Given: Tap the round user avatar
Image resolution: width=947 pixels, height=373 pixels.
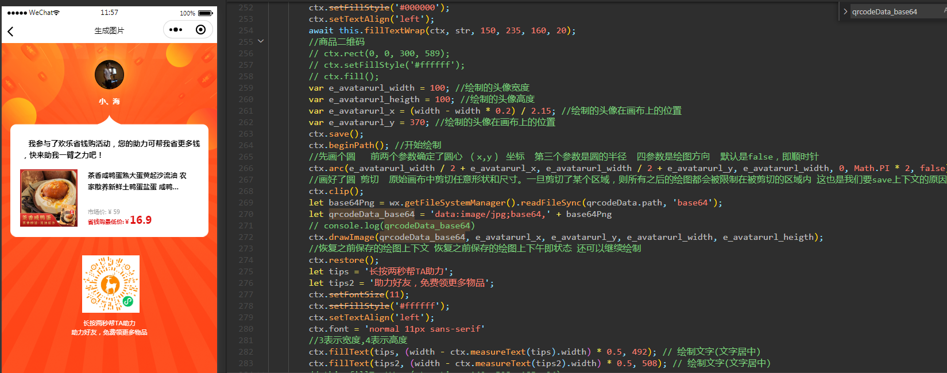Looking at the screenshot, I should tap(109, 75).
